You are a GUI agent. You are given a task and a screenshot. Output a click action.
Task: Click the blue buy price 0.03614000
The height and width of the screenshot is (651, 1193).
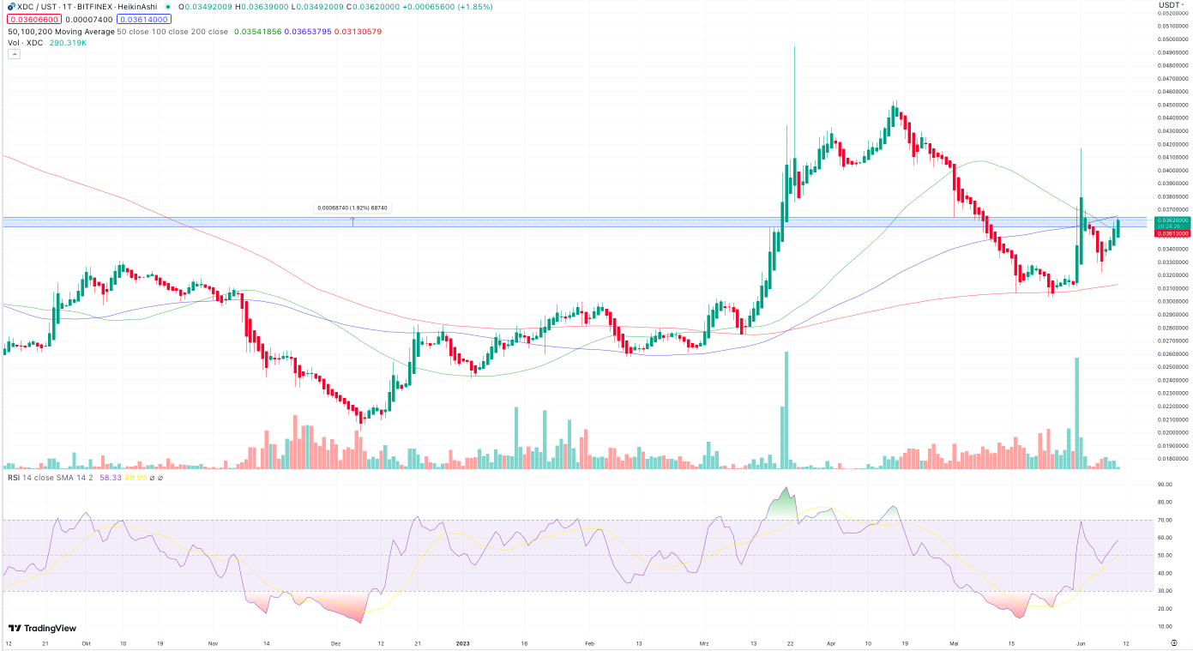(143, 19)
